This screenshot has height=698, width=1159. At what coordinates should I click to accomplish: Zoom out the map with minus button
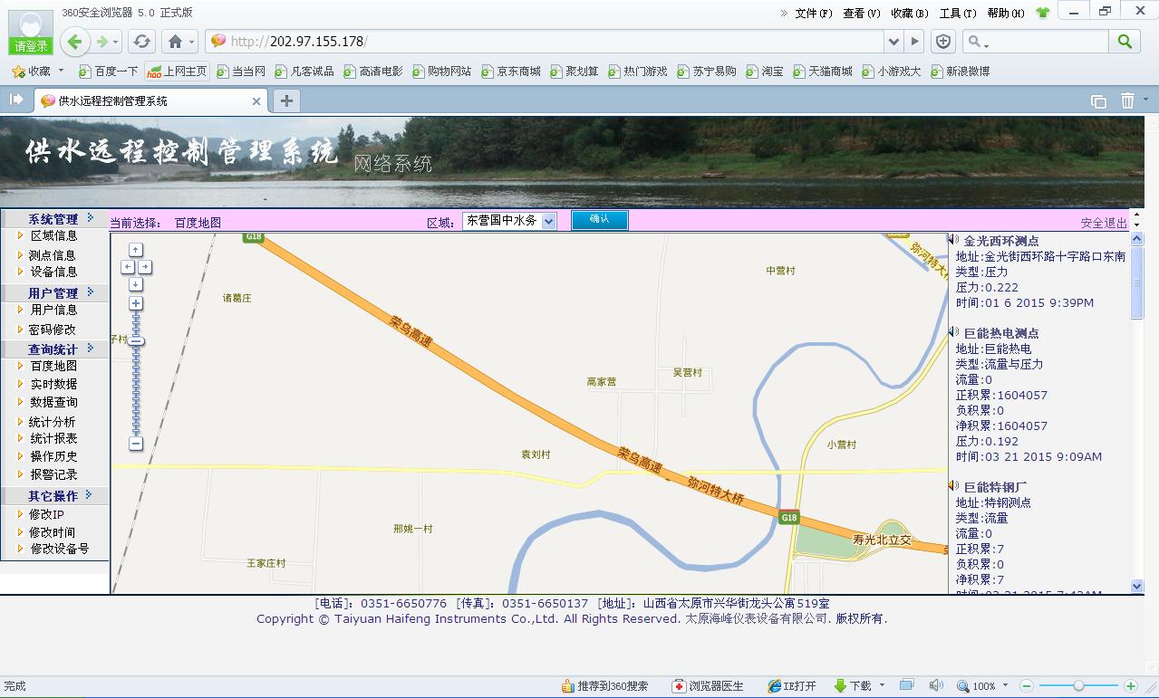tap(136, 444)
